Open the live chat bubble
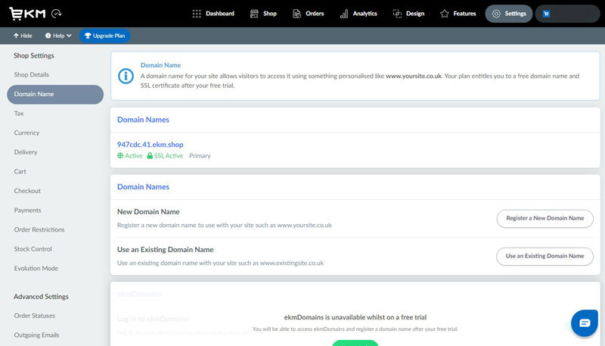Viewport: 605px width, 346px height. coord(584,323)
